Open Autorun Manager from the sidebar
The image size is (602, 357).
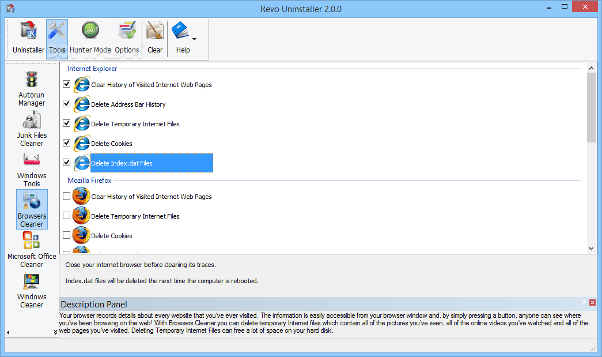(x=32, y=89)
